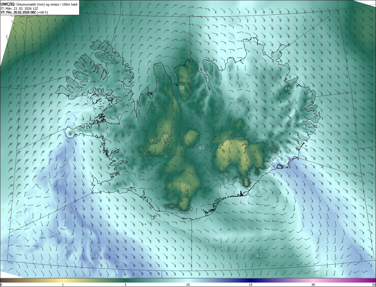
Task: Select the 6.9 value label
Action: tap(224, 248)
